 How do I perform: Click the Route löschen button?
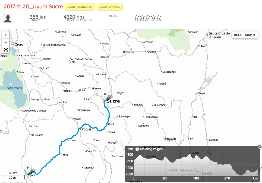tap(110, 7)
